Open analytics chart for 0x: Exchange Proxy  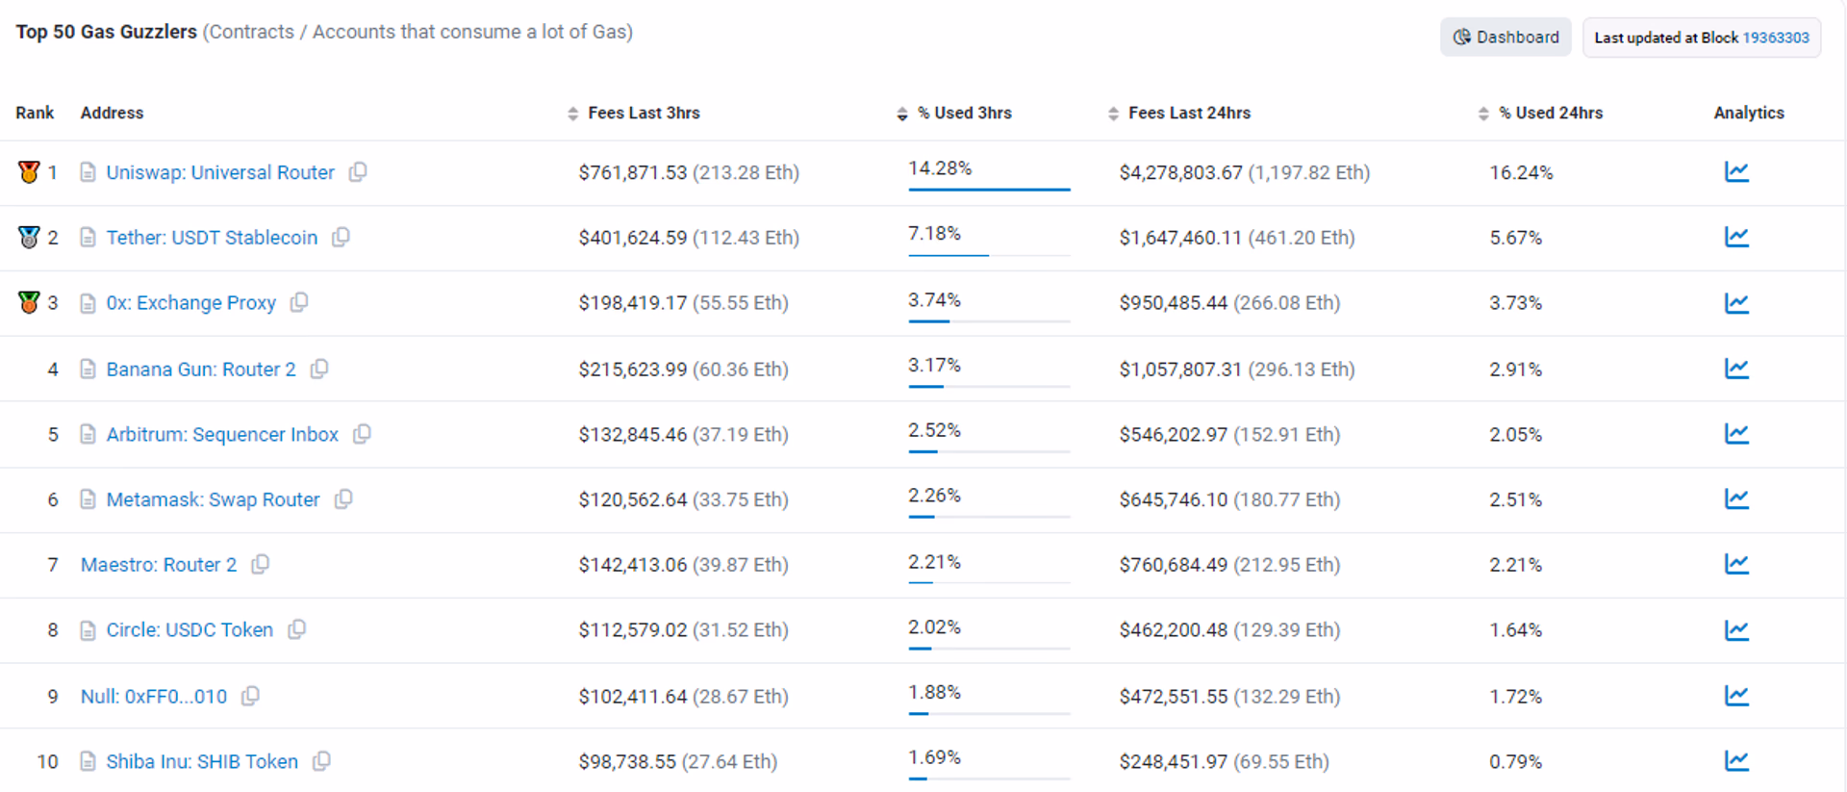click(1736, 303)
